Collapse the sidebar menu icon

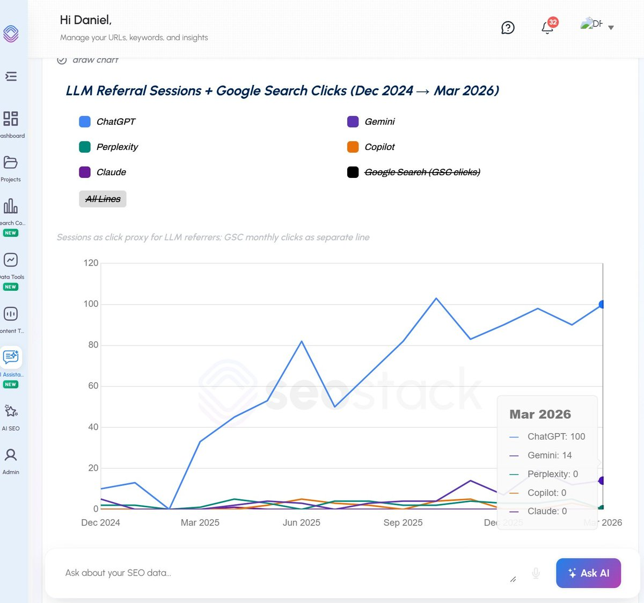[11, 76]
